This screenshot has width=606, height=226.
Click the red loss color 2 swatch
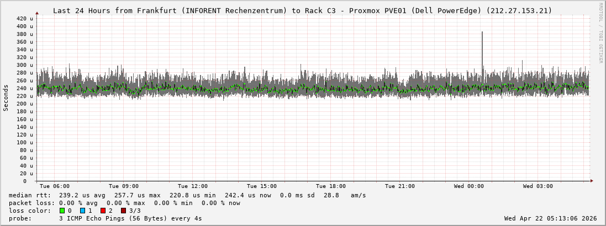pyautogui.click(x=103, y=211)
